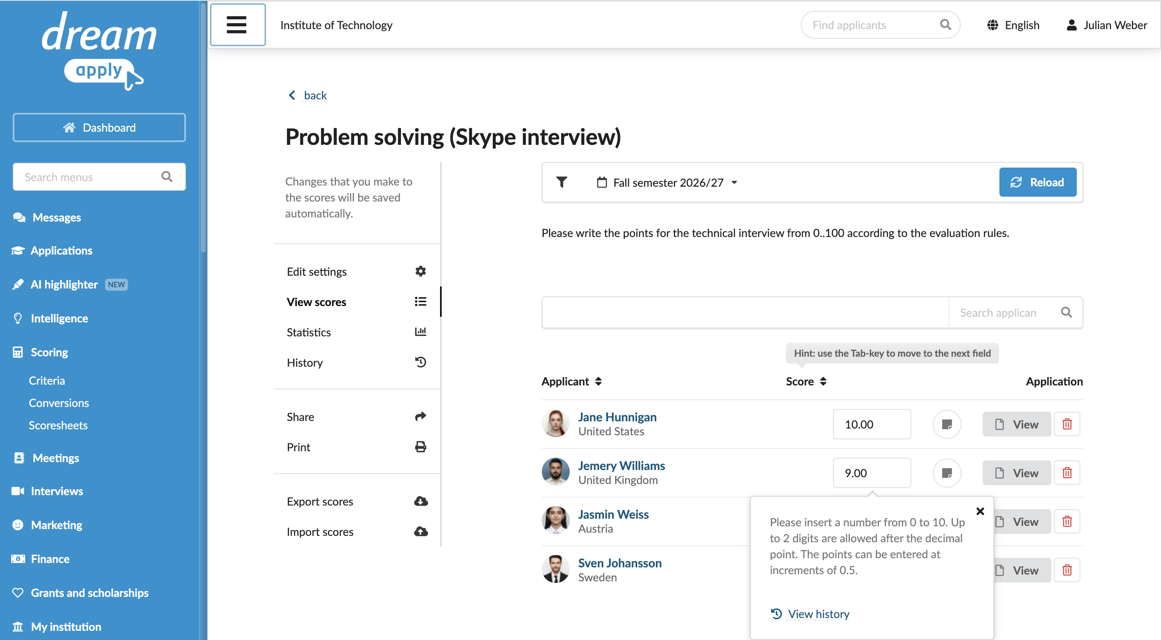Click the Print printer icon
This screenshot has width=1161, height=640.
[421, 446]
